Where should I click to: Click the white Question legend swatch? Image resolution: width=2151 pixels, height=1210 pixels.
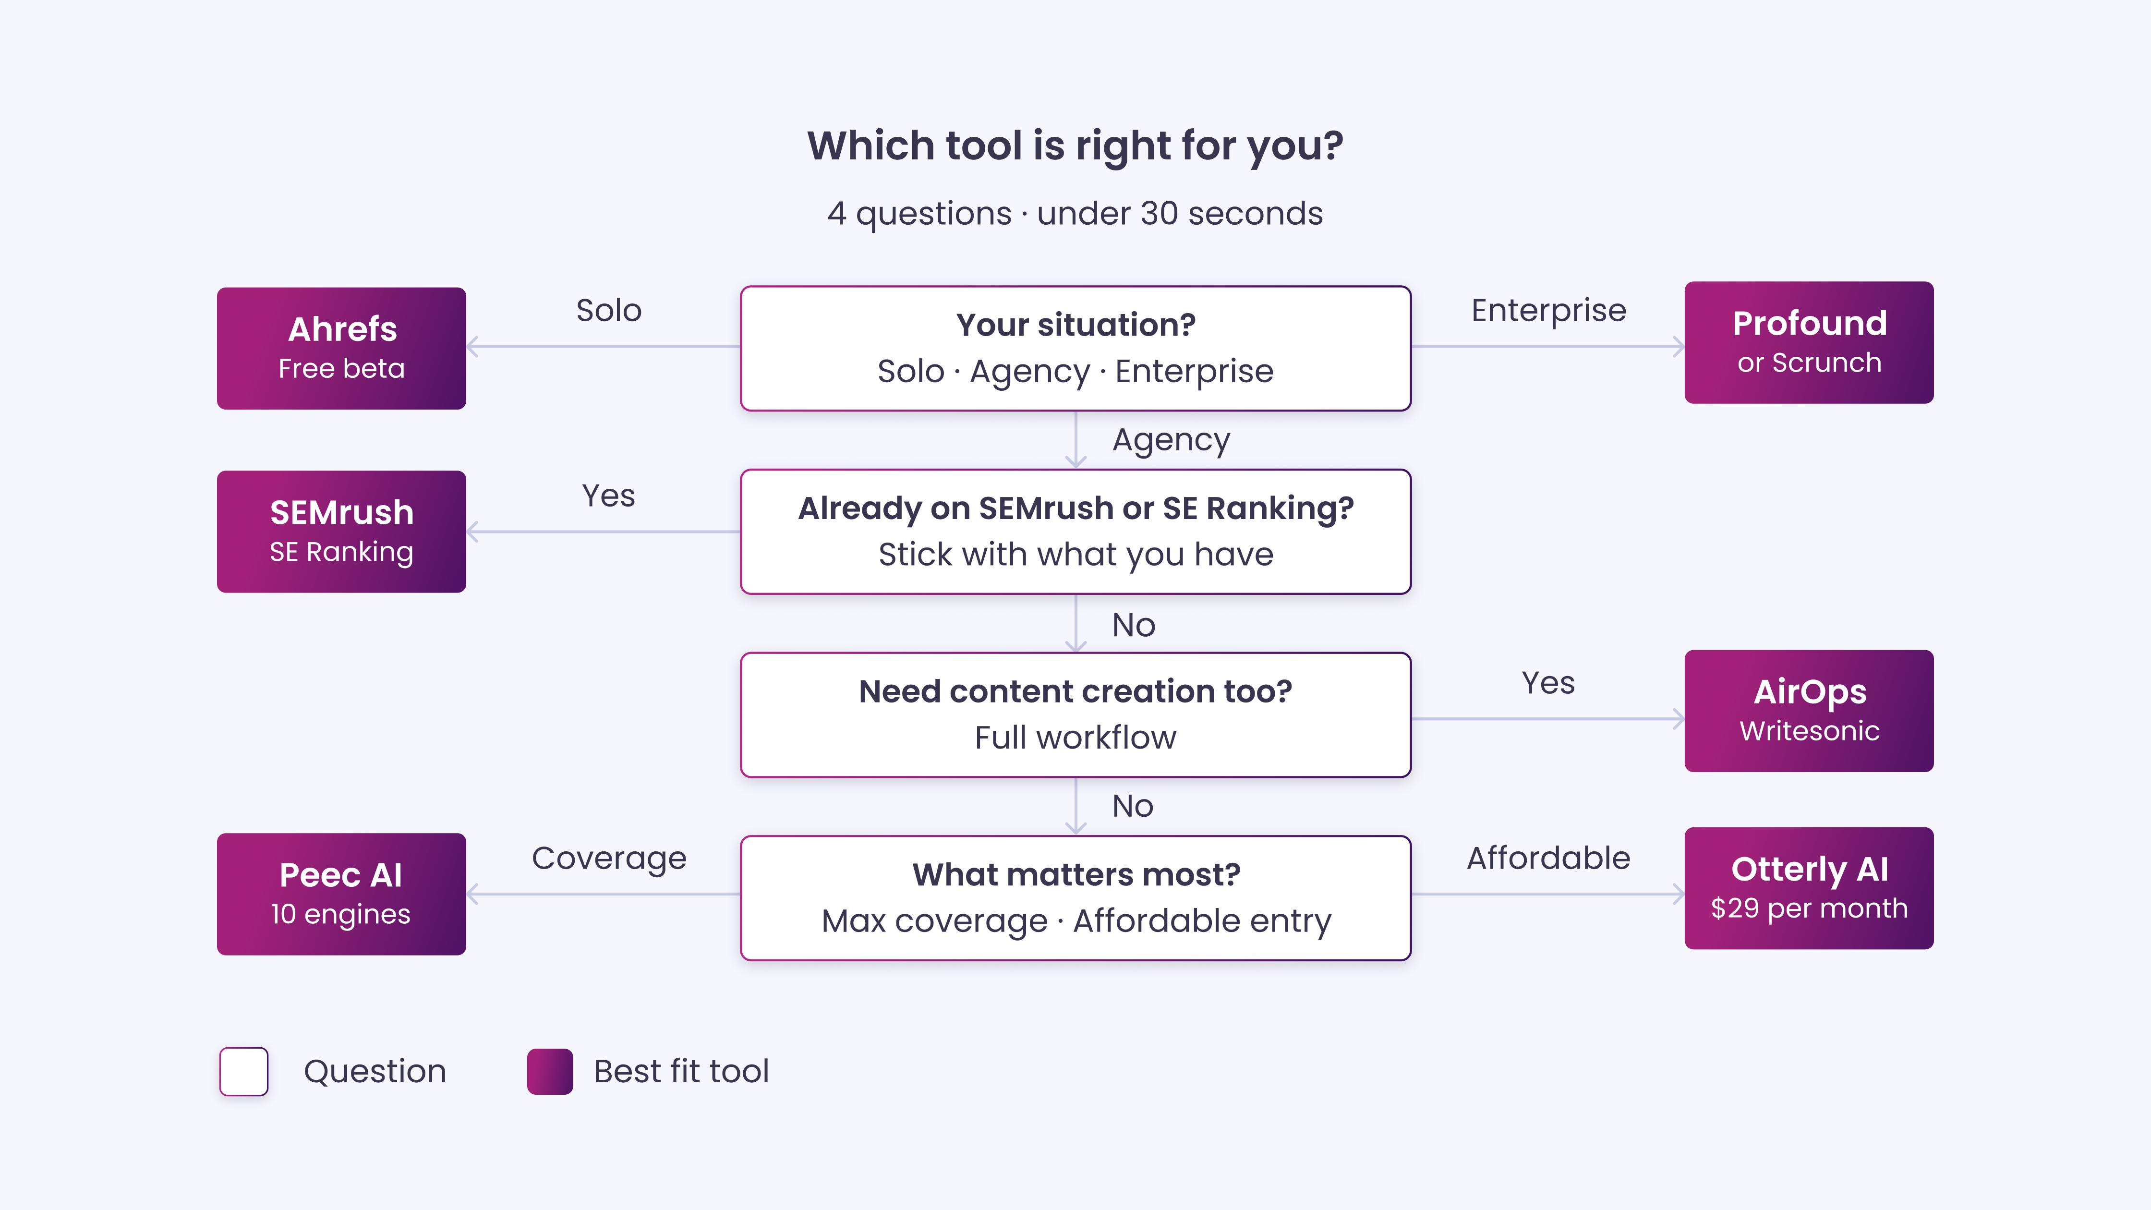(244, 1071)
